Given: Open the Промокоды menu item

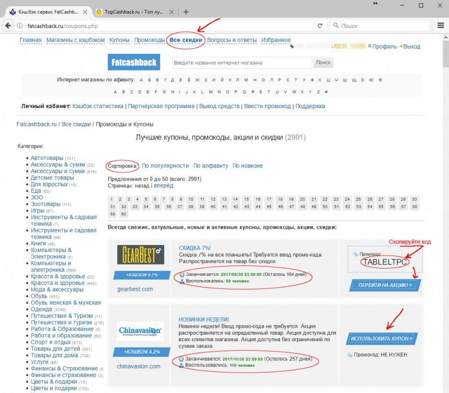Looking at the screenshot, I should click(x=150, y=40).
